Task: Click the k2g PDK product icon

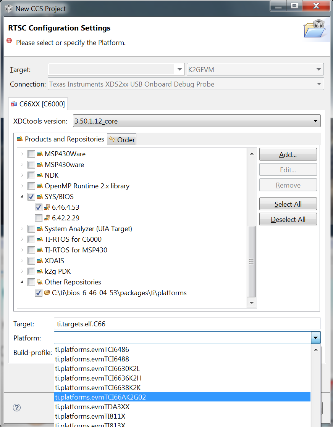Action: point(40,271)
